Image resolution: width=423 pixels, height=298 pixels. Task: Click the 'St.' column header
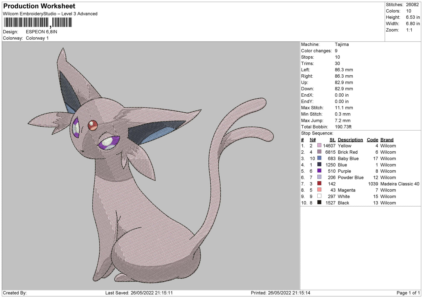pyautogui.click(x=332, y=140)
